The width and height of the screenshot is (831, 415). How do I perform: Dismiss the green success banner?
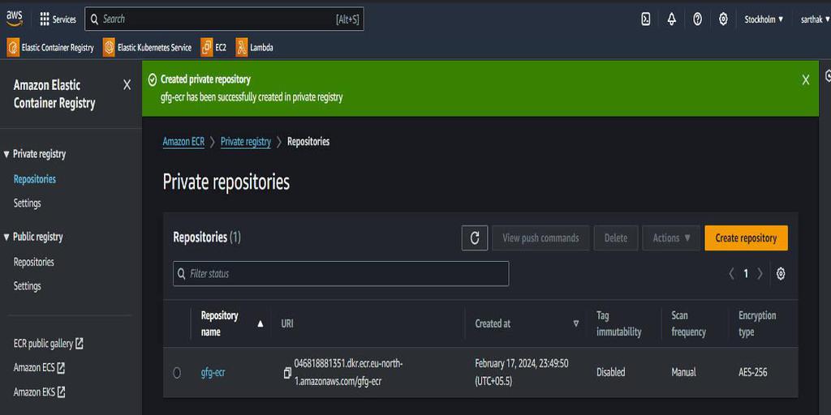(x=806, y=80)
